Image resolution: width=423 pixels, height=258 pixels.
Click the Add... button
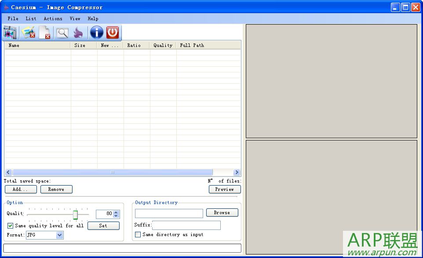(x=21, y=189)
